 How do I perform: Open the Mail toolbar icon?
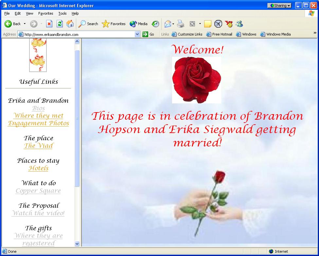pos(168,24)
